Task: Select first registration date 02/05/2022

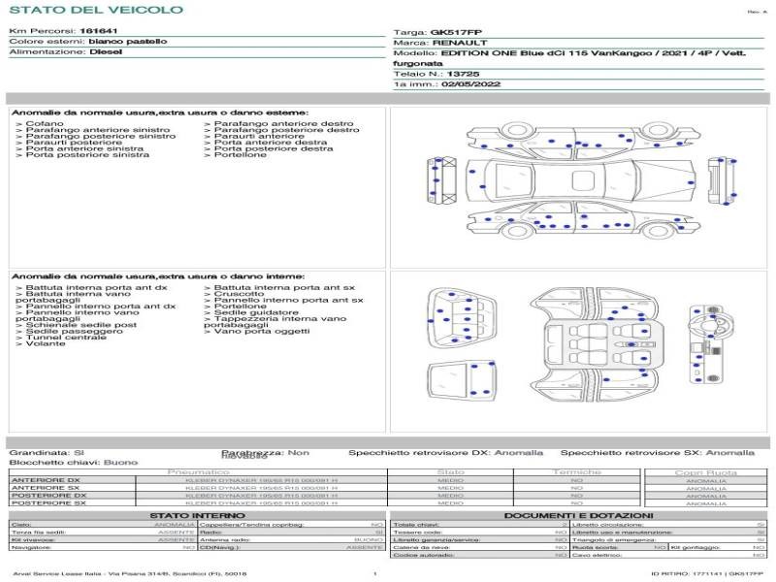Action: coord(470,84)
